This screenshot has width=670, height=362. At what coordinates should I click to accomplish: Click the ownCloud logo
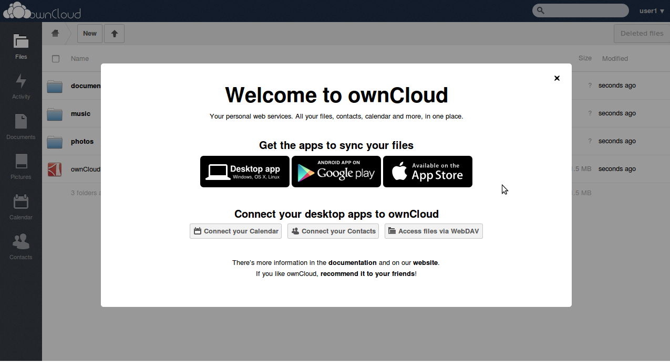(42, 11)
